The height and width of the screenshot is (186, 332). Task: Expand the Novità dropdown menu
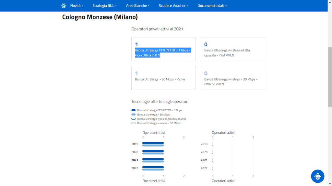(x=77, y=5)
